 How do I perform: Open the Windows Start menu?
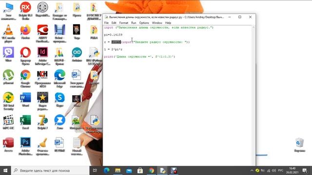(x=5, y=171)
